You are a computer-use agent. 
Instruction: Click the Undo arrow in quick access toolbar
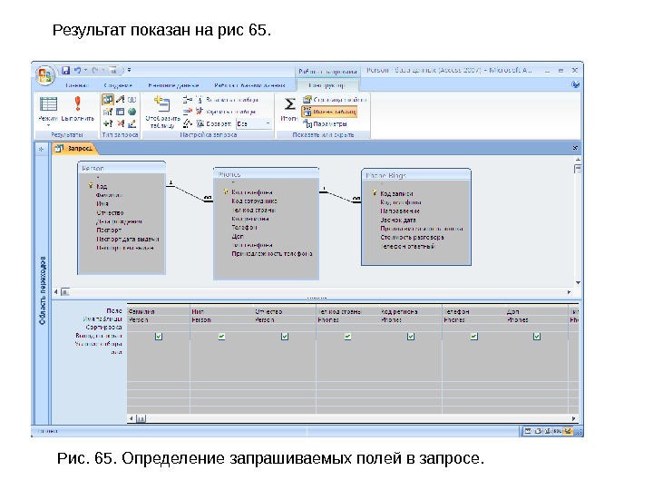click(x=77, y=71)
